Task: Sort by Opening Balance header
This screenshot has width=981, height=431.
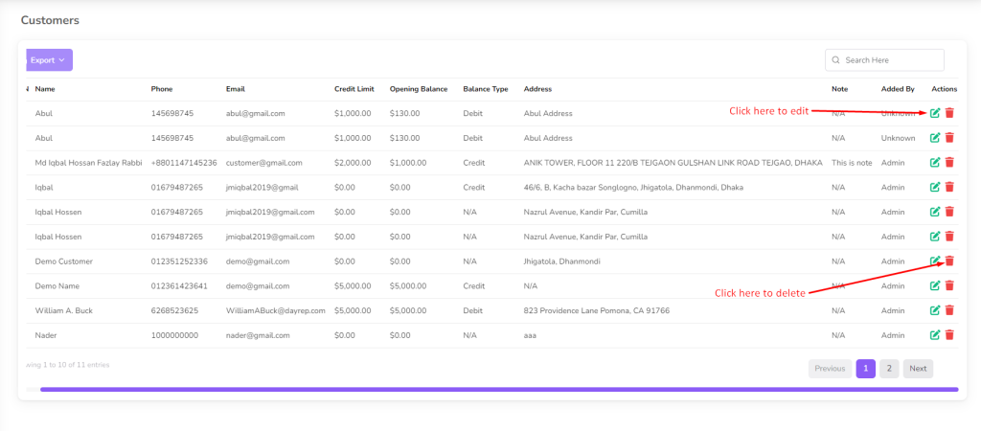Action: [x=419, y=89]
